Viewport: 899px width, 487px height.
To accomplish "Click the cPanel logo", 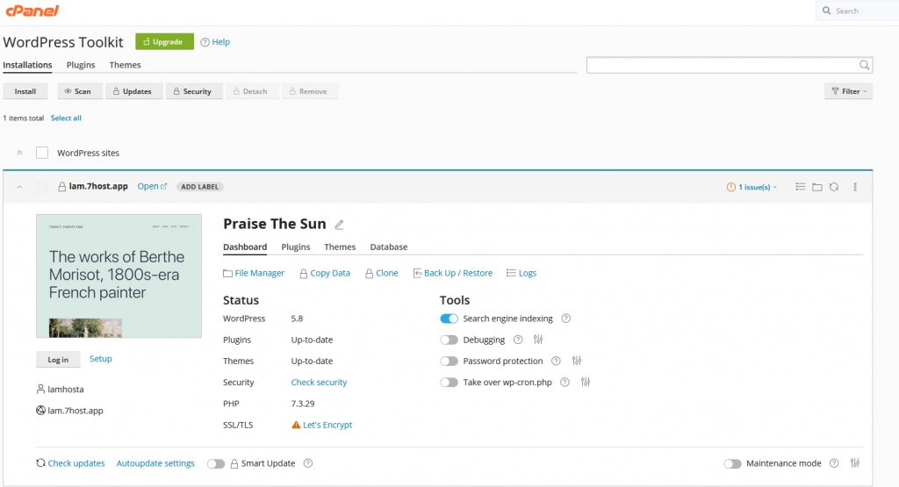I will coord(32,11).
